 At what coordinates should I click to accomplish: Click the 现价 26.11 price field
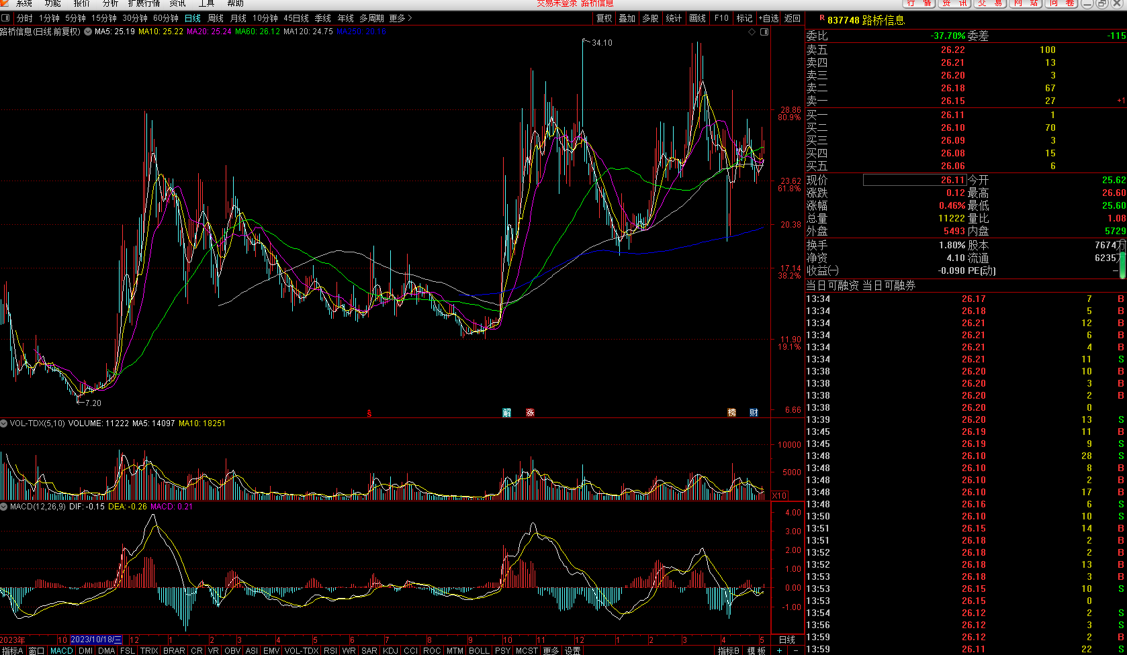pyautogui.click(x=914, y=180)
